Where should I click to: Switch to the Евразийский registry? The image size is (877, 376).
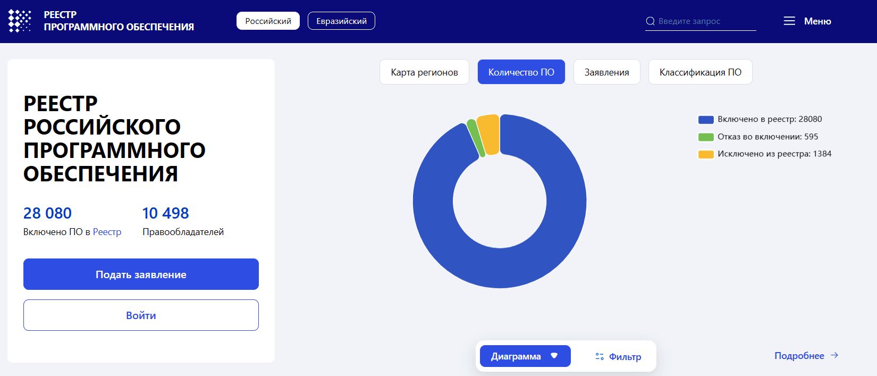[341, 21]
